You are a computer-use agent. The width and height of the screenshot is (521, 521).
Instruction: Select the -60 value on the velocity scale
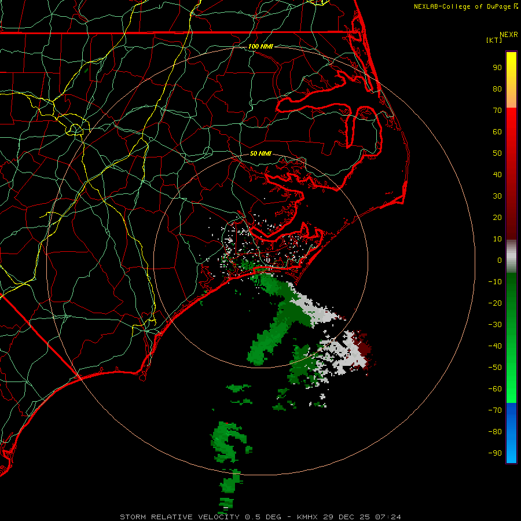click(x=495, y=389)
